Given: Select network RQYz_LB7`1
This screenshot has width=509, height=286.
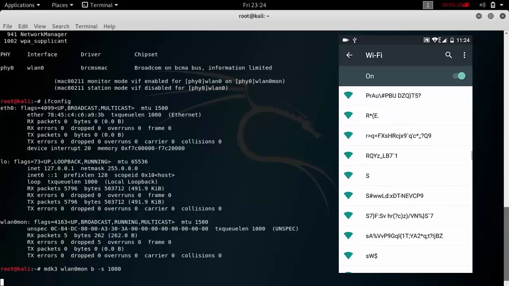Looking at the screenshot, I should pyautogui.click(x=406, y=156).
